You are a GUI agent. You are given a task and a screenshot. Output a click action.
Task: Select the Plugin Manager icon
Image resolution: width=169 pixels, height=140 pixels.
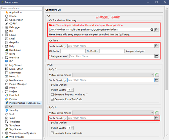click(x=7, y=84)
